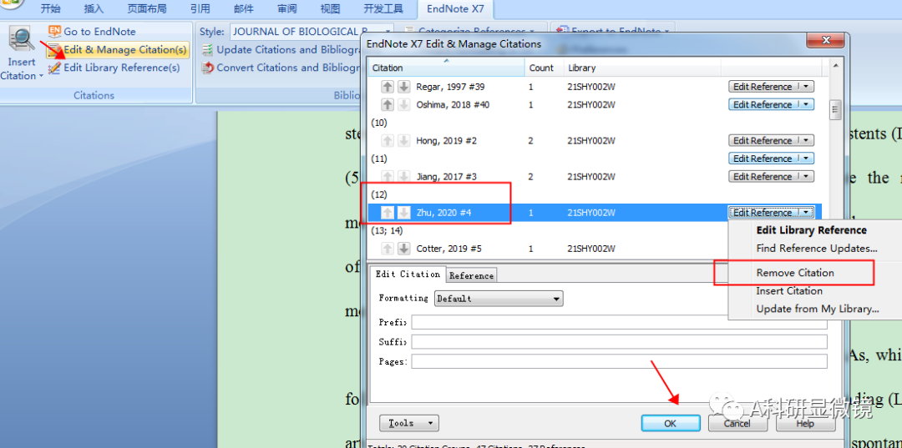
Task: Move Cotter, 2019 #5 citation down
Action: pos(404,249)
